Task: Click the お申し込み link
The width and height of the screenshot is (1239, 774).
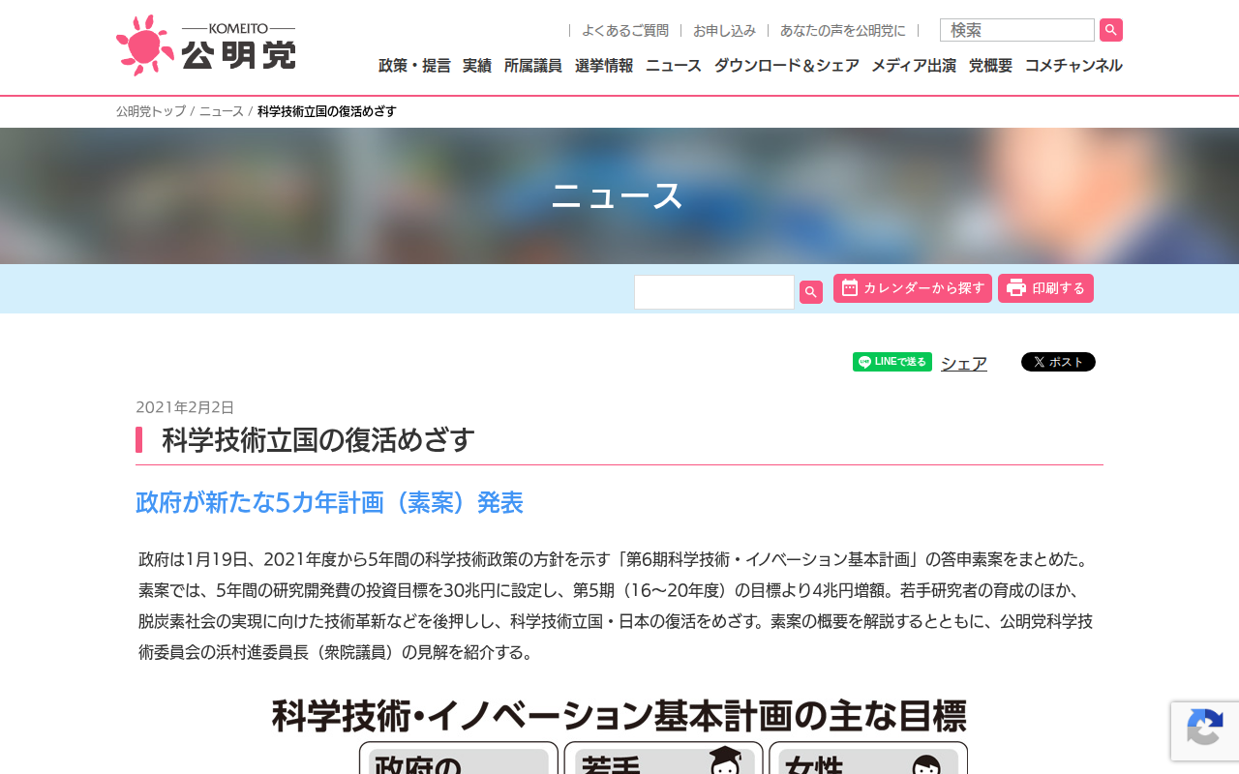Action: 724,31
